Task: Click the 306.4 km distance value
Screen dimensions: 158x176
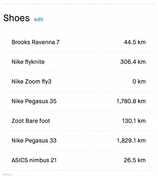Action: 133,62
